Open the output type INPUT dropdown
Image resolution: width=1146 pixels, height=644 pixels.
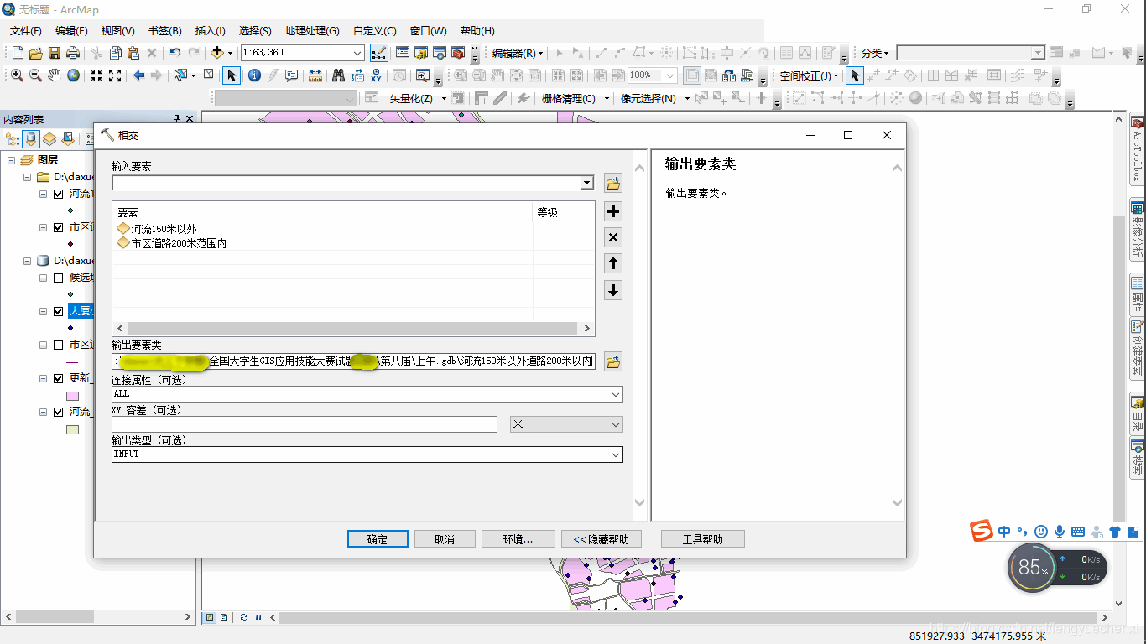[617, 454]
